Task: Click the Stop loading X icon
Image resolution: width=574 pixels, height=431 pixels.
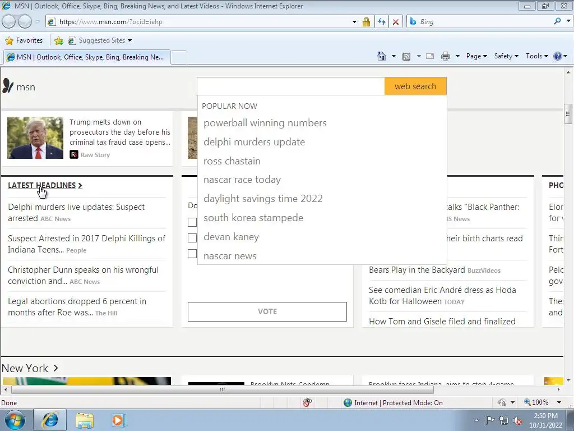Action: pyautogui.click(x=396, y=22)
